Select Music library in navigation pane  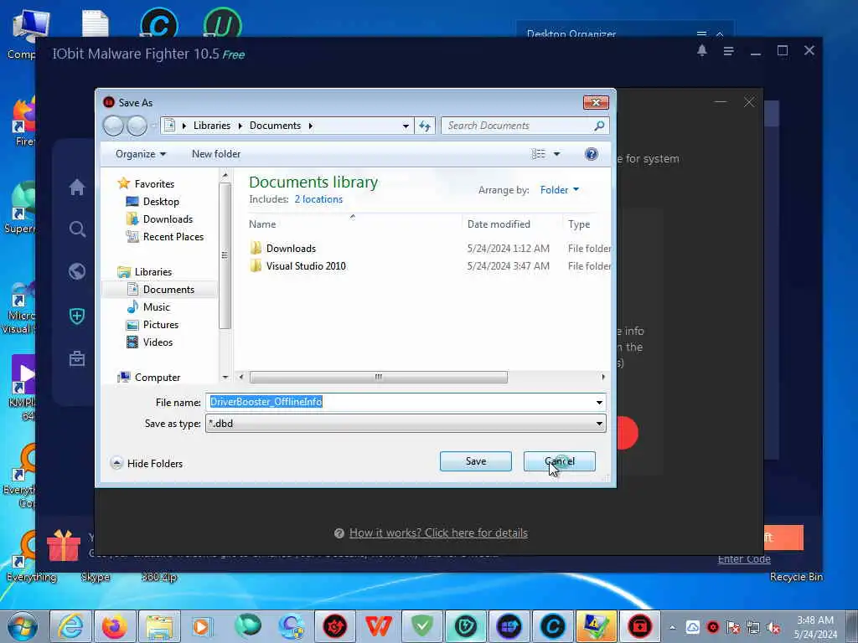coord(157,307)
